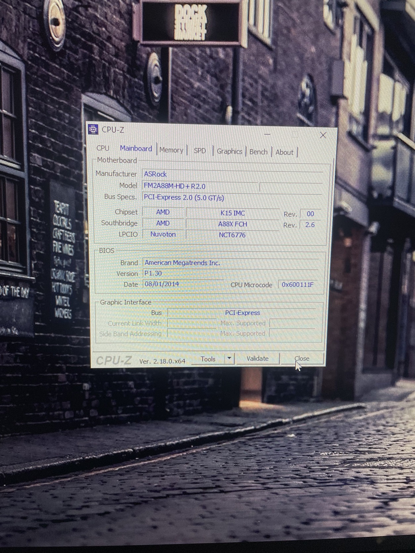Screen dimensions: 415x553
Task: Click the American Megatrends Inc. brand field
Action: pos(231,263)
